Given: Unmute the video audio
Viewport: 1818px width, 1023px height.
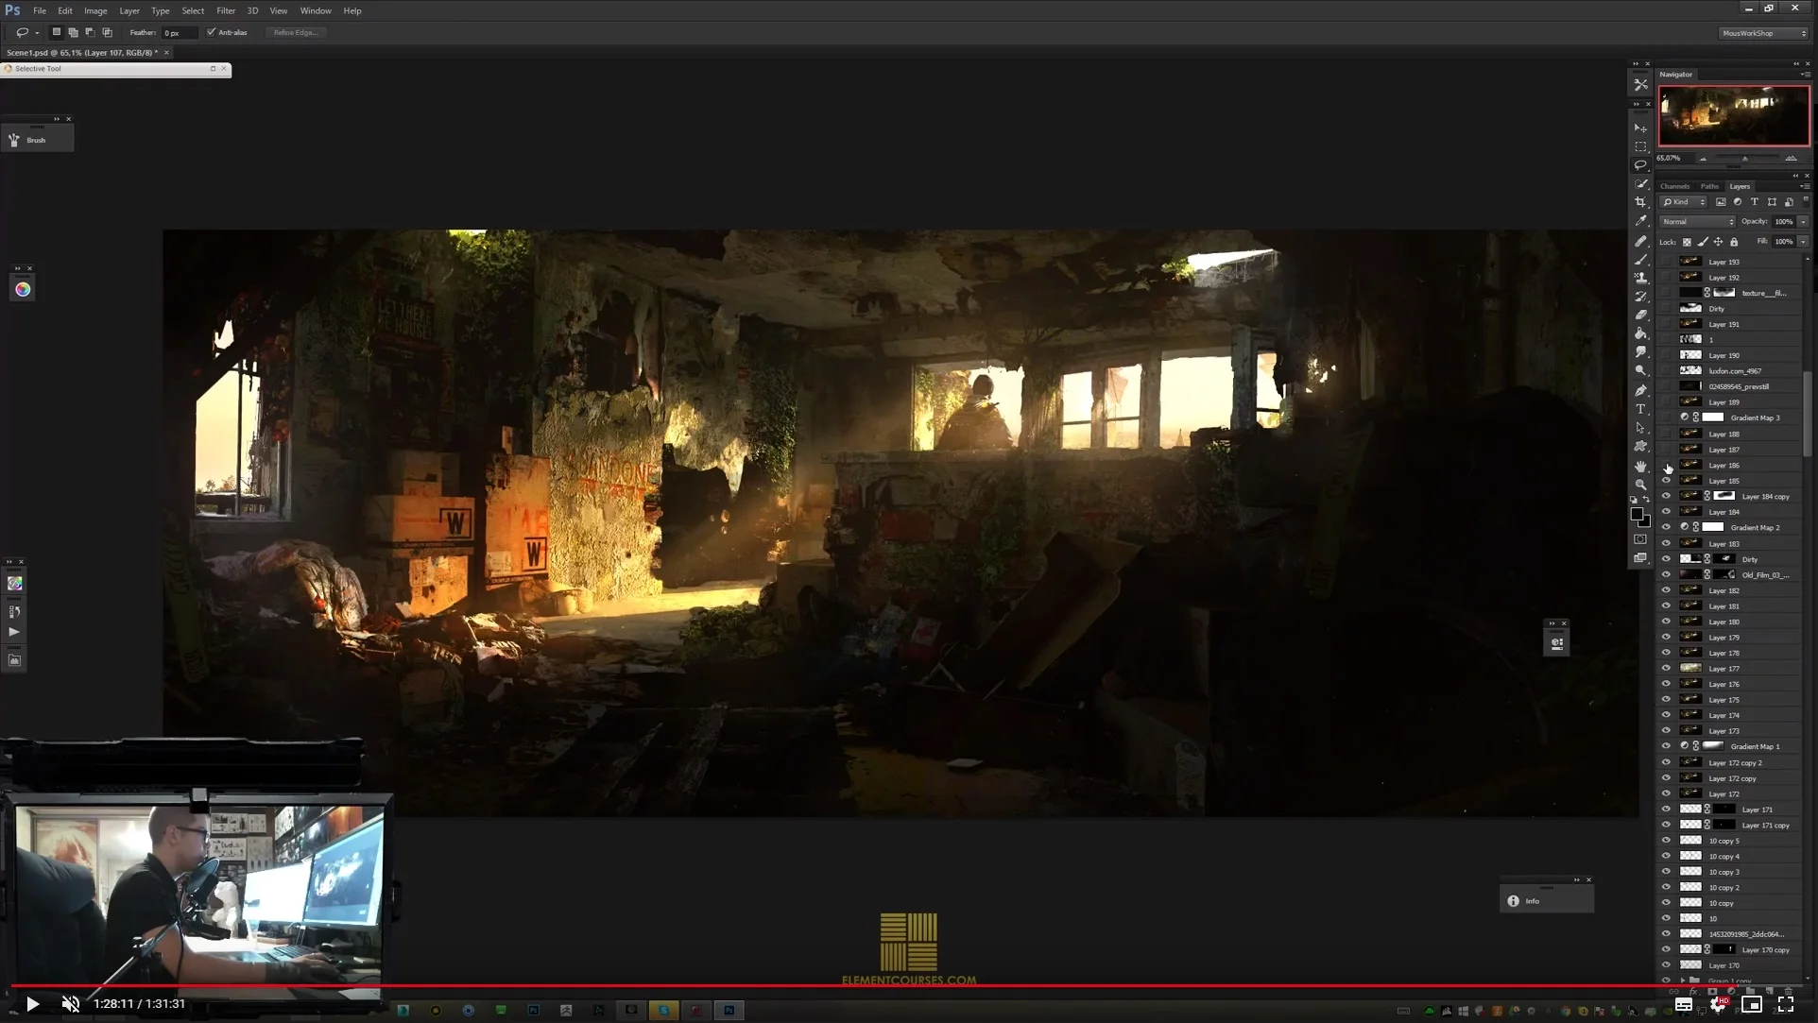Looking at the screenshot, I should pyautogui.click(x=71, y=1004).
